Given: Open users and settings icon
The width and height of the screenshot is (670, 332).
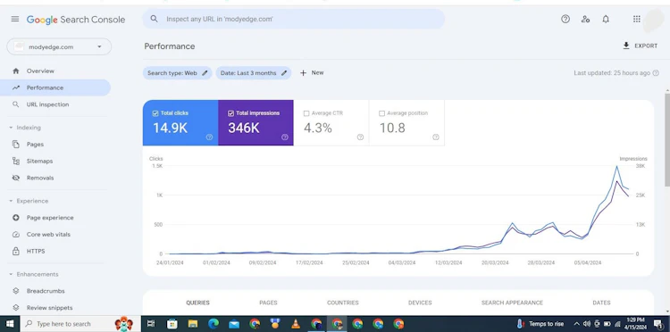Looking at the screenshot, I should [x=585, y=20].
